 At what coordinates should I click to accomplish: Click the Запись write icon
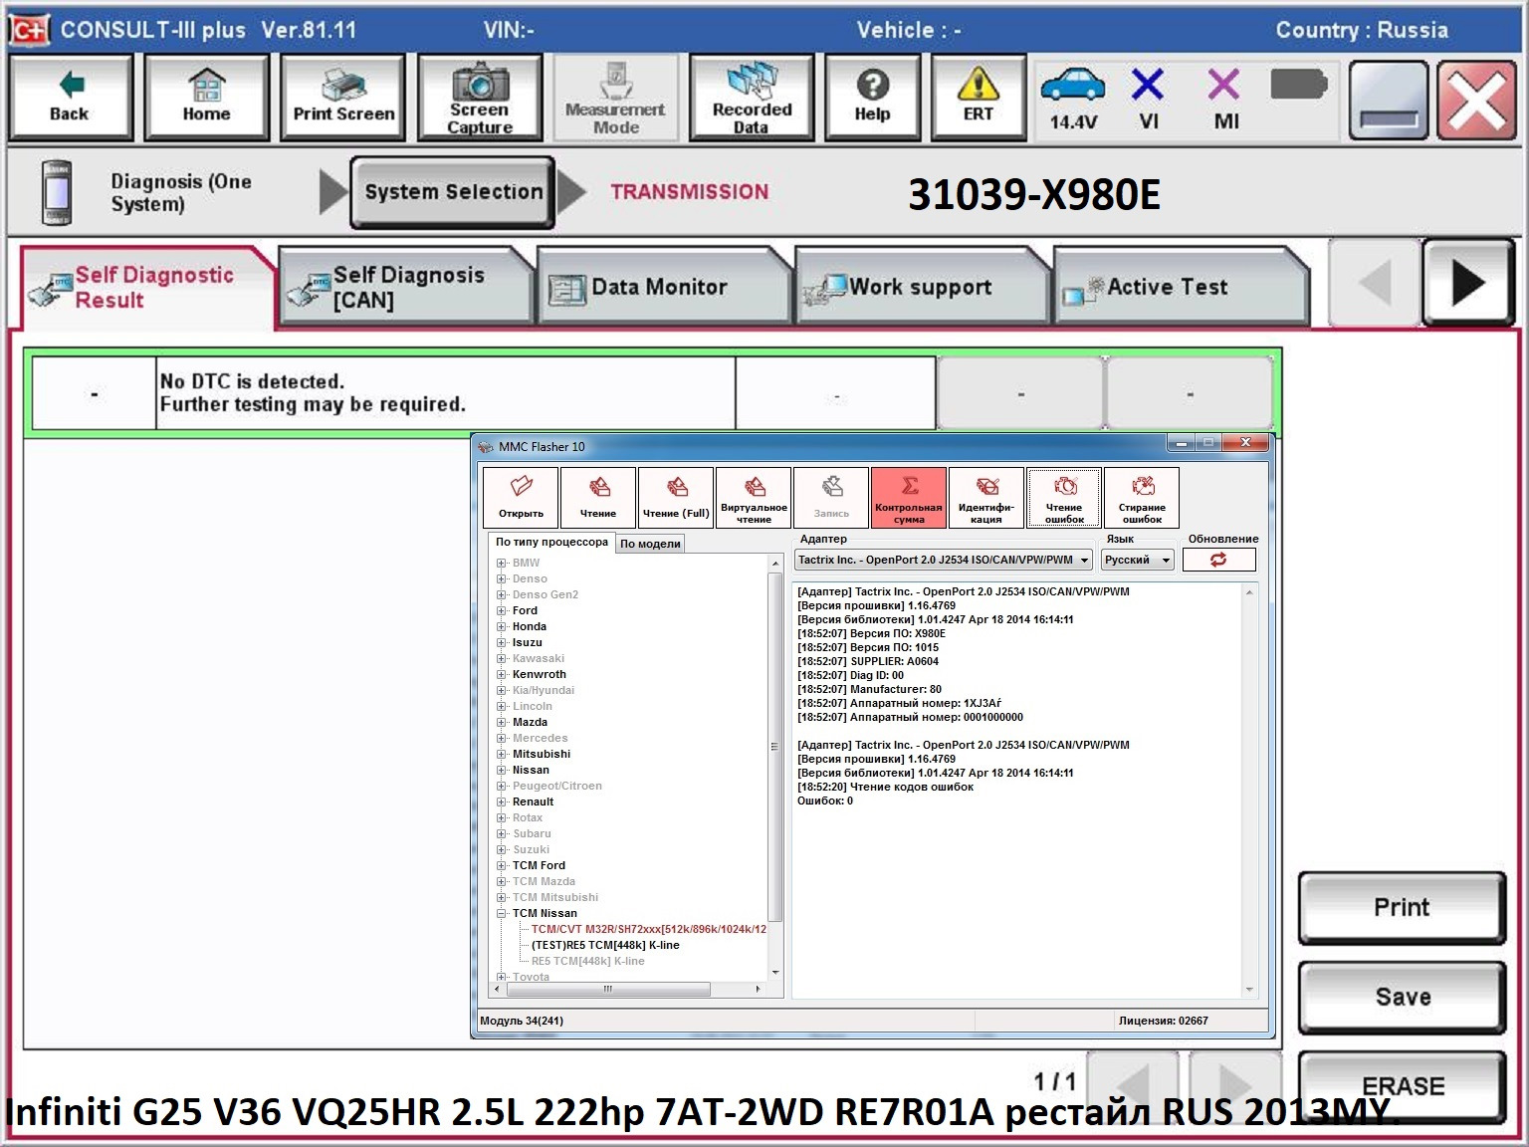(831, 497)
